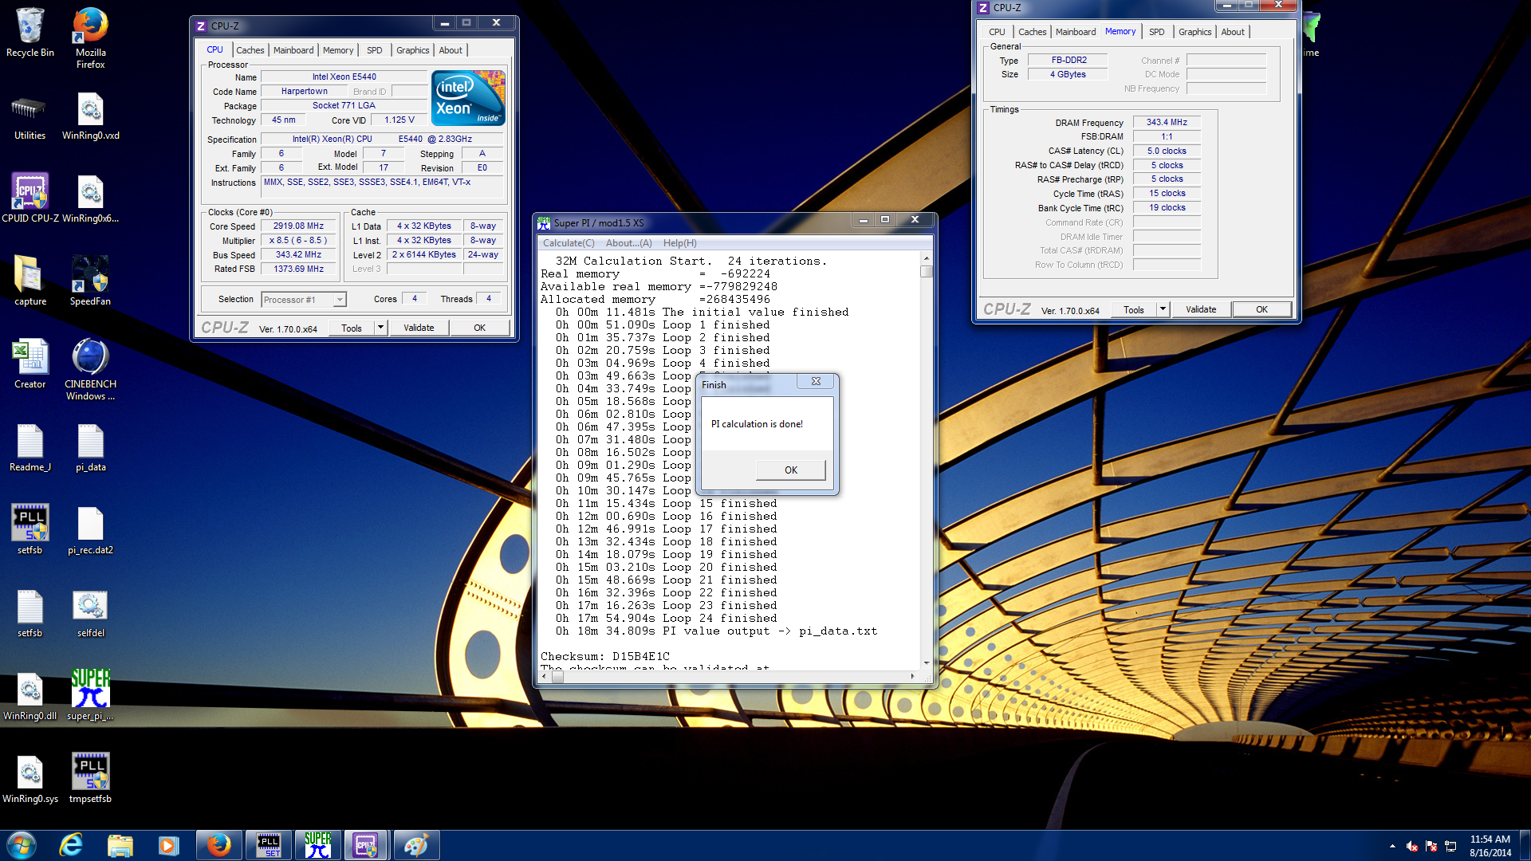Open Memory tab in left CPU-Z

(338, 50)
